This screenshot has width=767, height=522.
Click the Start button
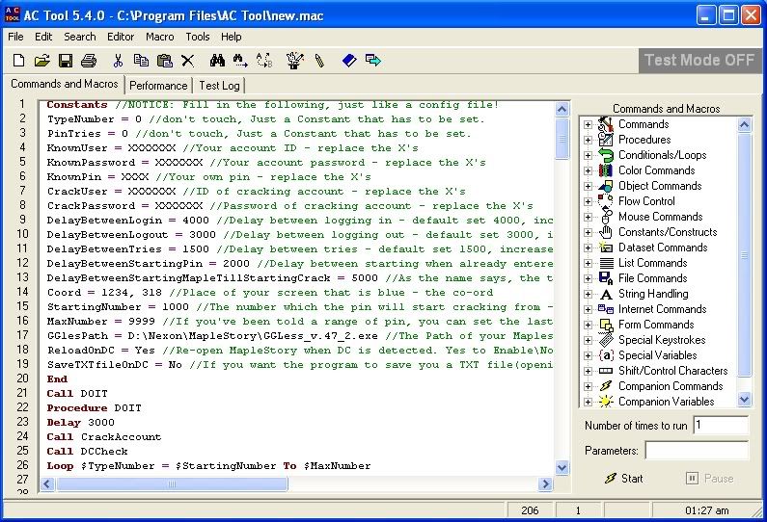[x=623, y=479]
